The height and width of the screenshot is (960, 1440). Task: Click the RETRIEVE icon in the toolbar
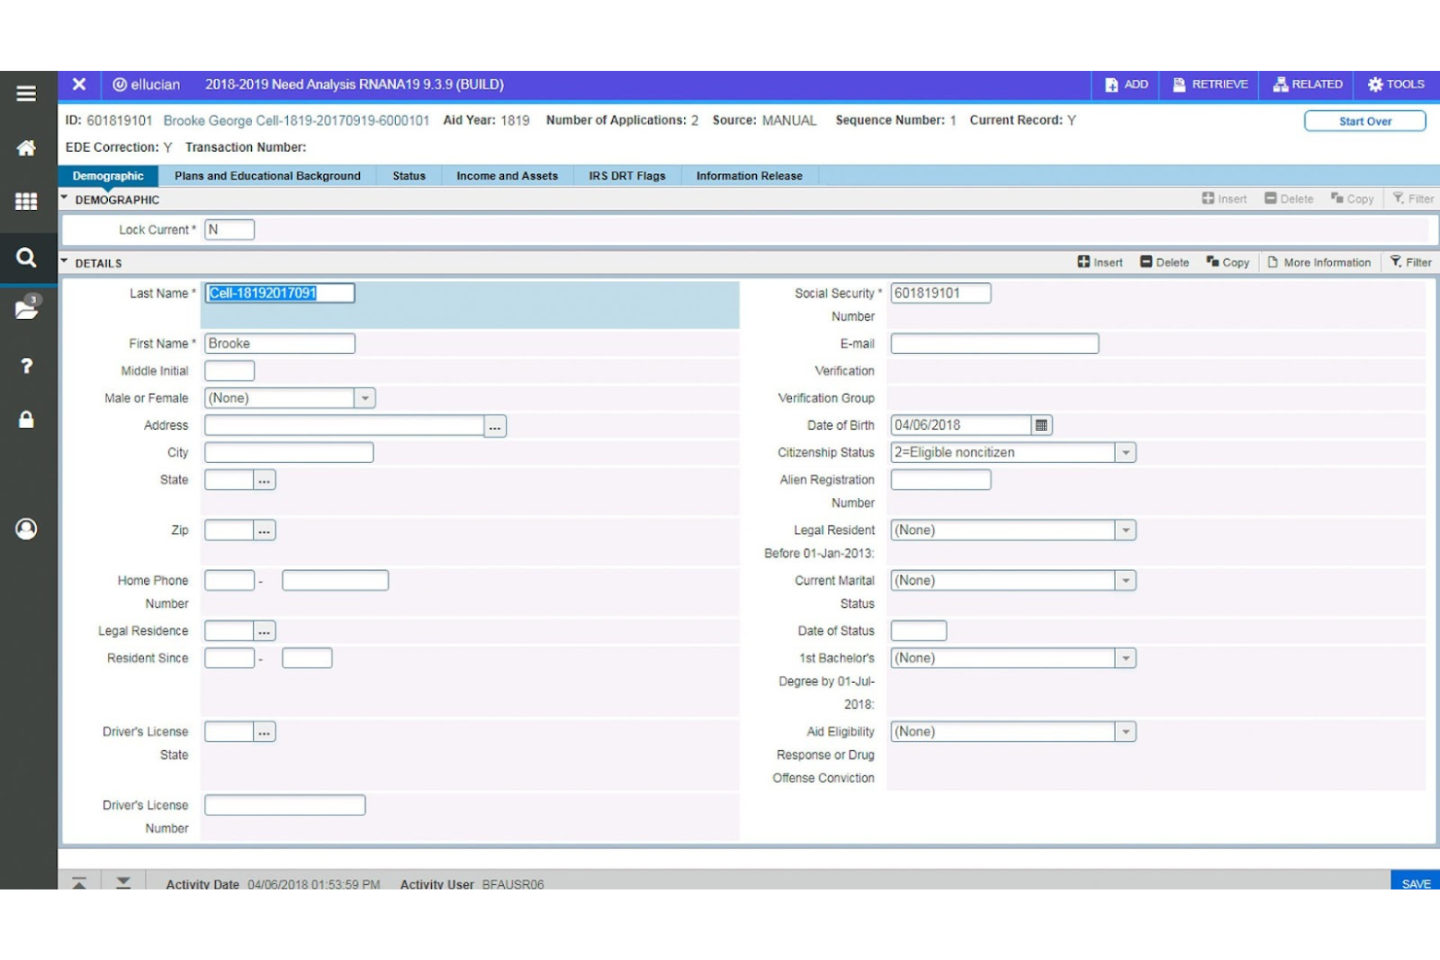(1209, 85)
